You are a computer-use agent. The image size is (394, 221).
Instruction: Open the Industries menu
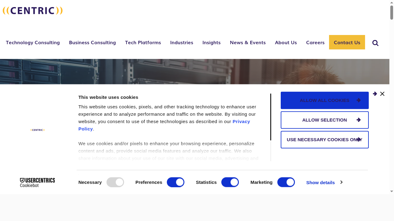pyautogui.click(x=182, y=42)
